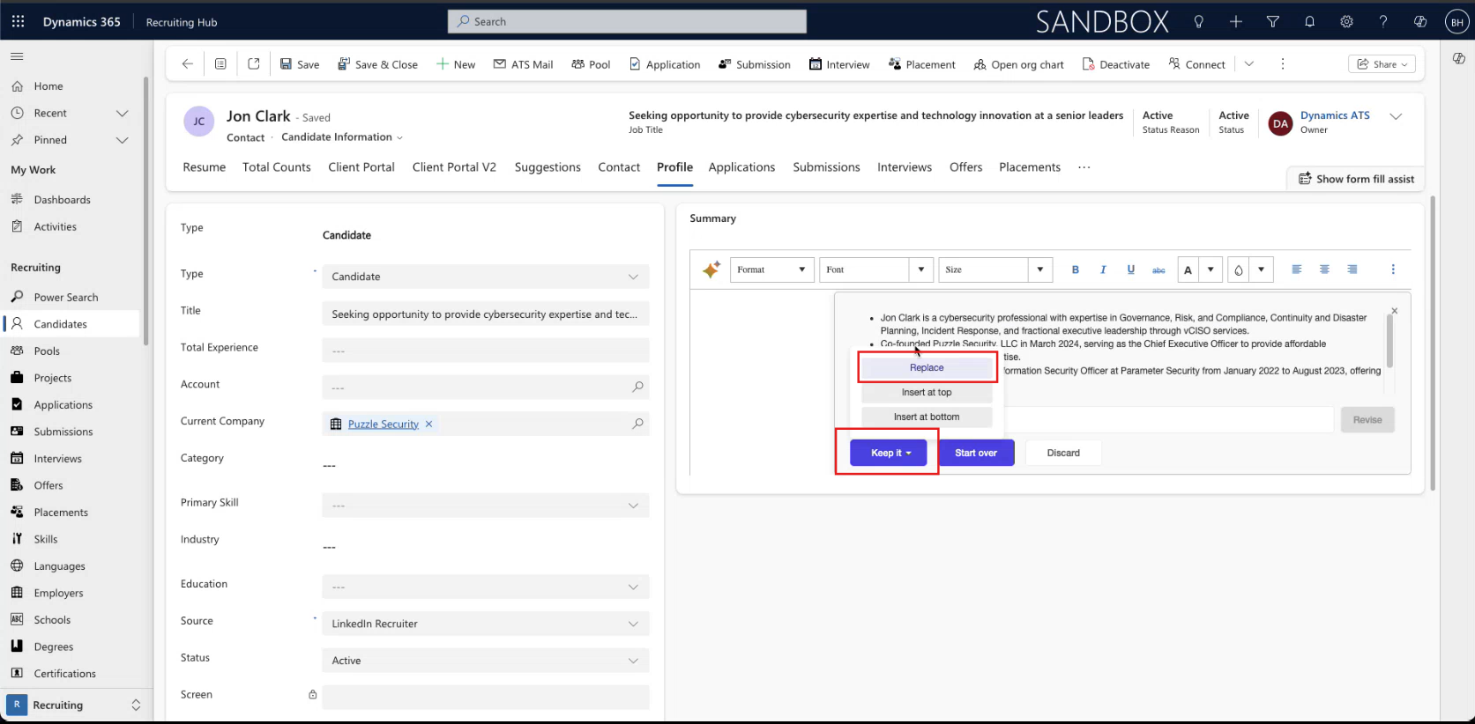Center align text in summary editor
The image size is (1475, 724).
coord(1324,270)
